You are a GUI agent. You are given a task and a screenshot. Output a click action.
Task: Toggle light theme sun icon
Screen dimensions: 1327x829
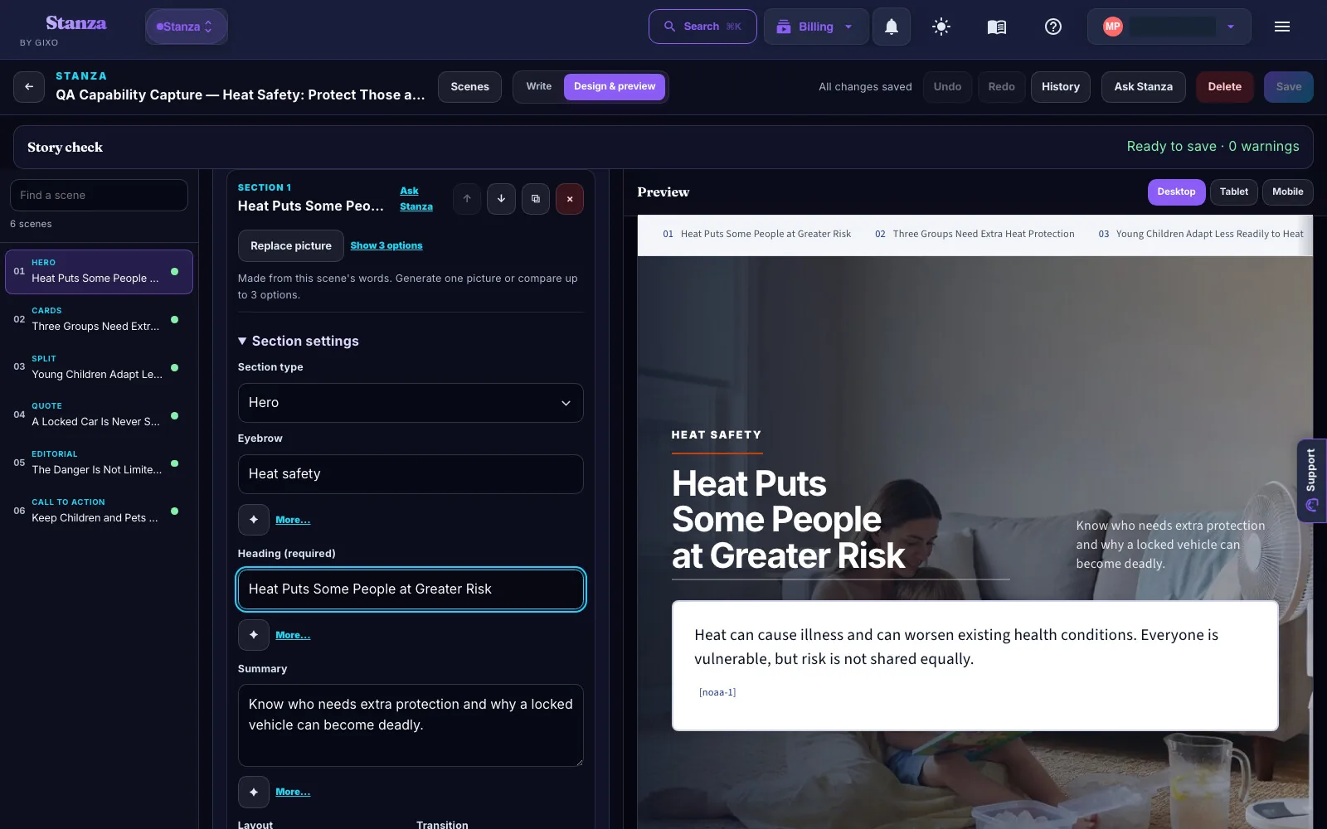point(941,27)
